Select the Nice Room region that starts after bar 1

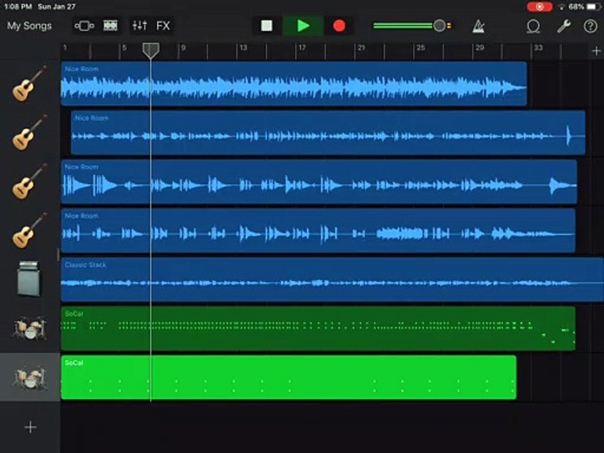coord(328,133)
